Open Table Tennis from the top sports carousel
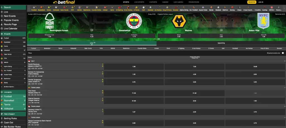Screen dimensions: 286x128 click(x=64, y=9)
